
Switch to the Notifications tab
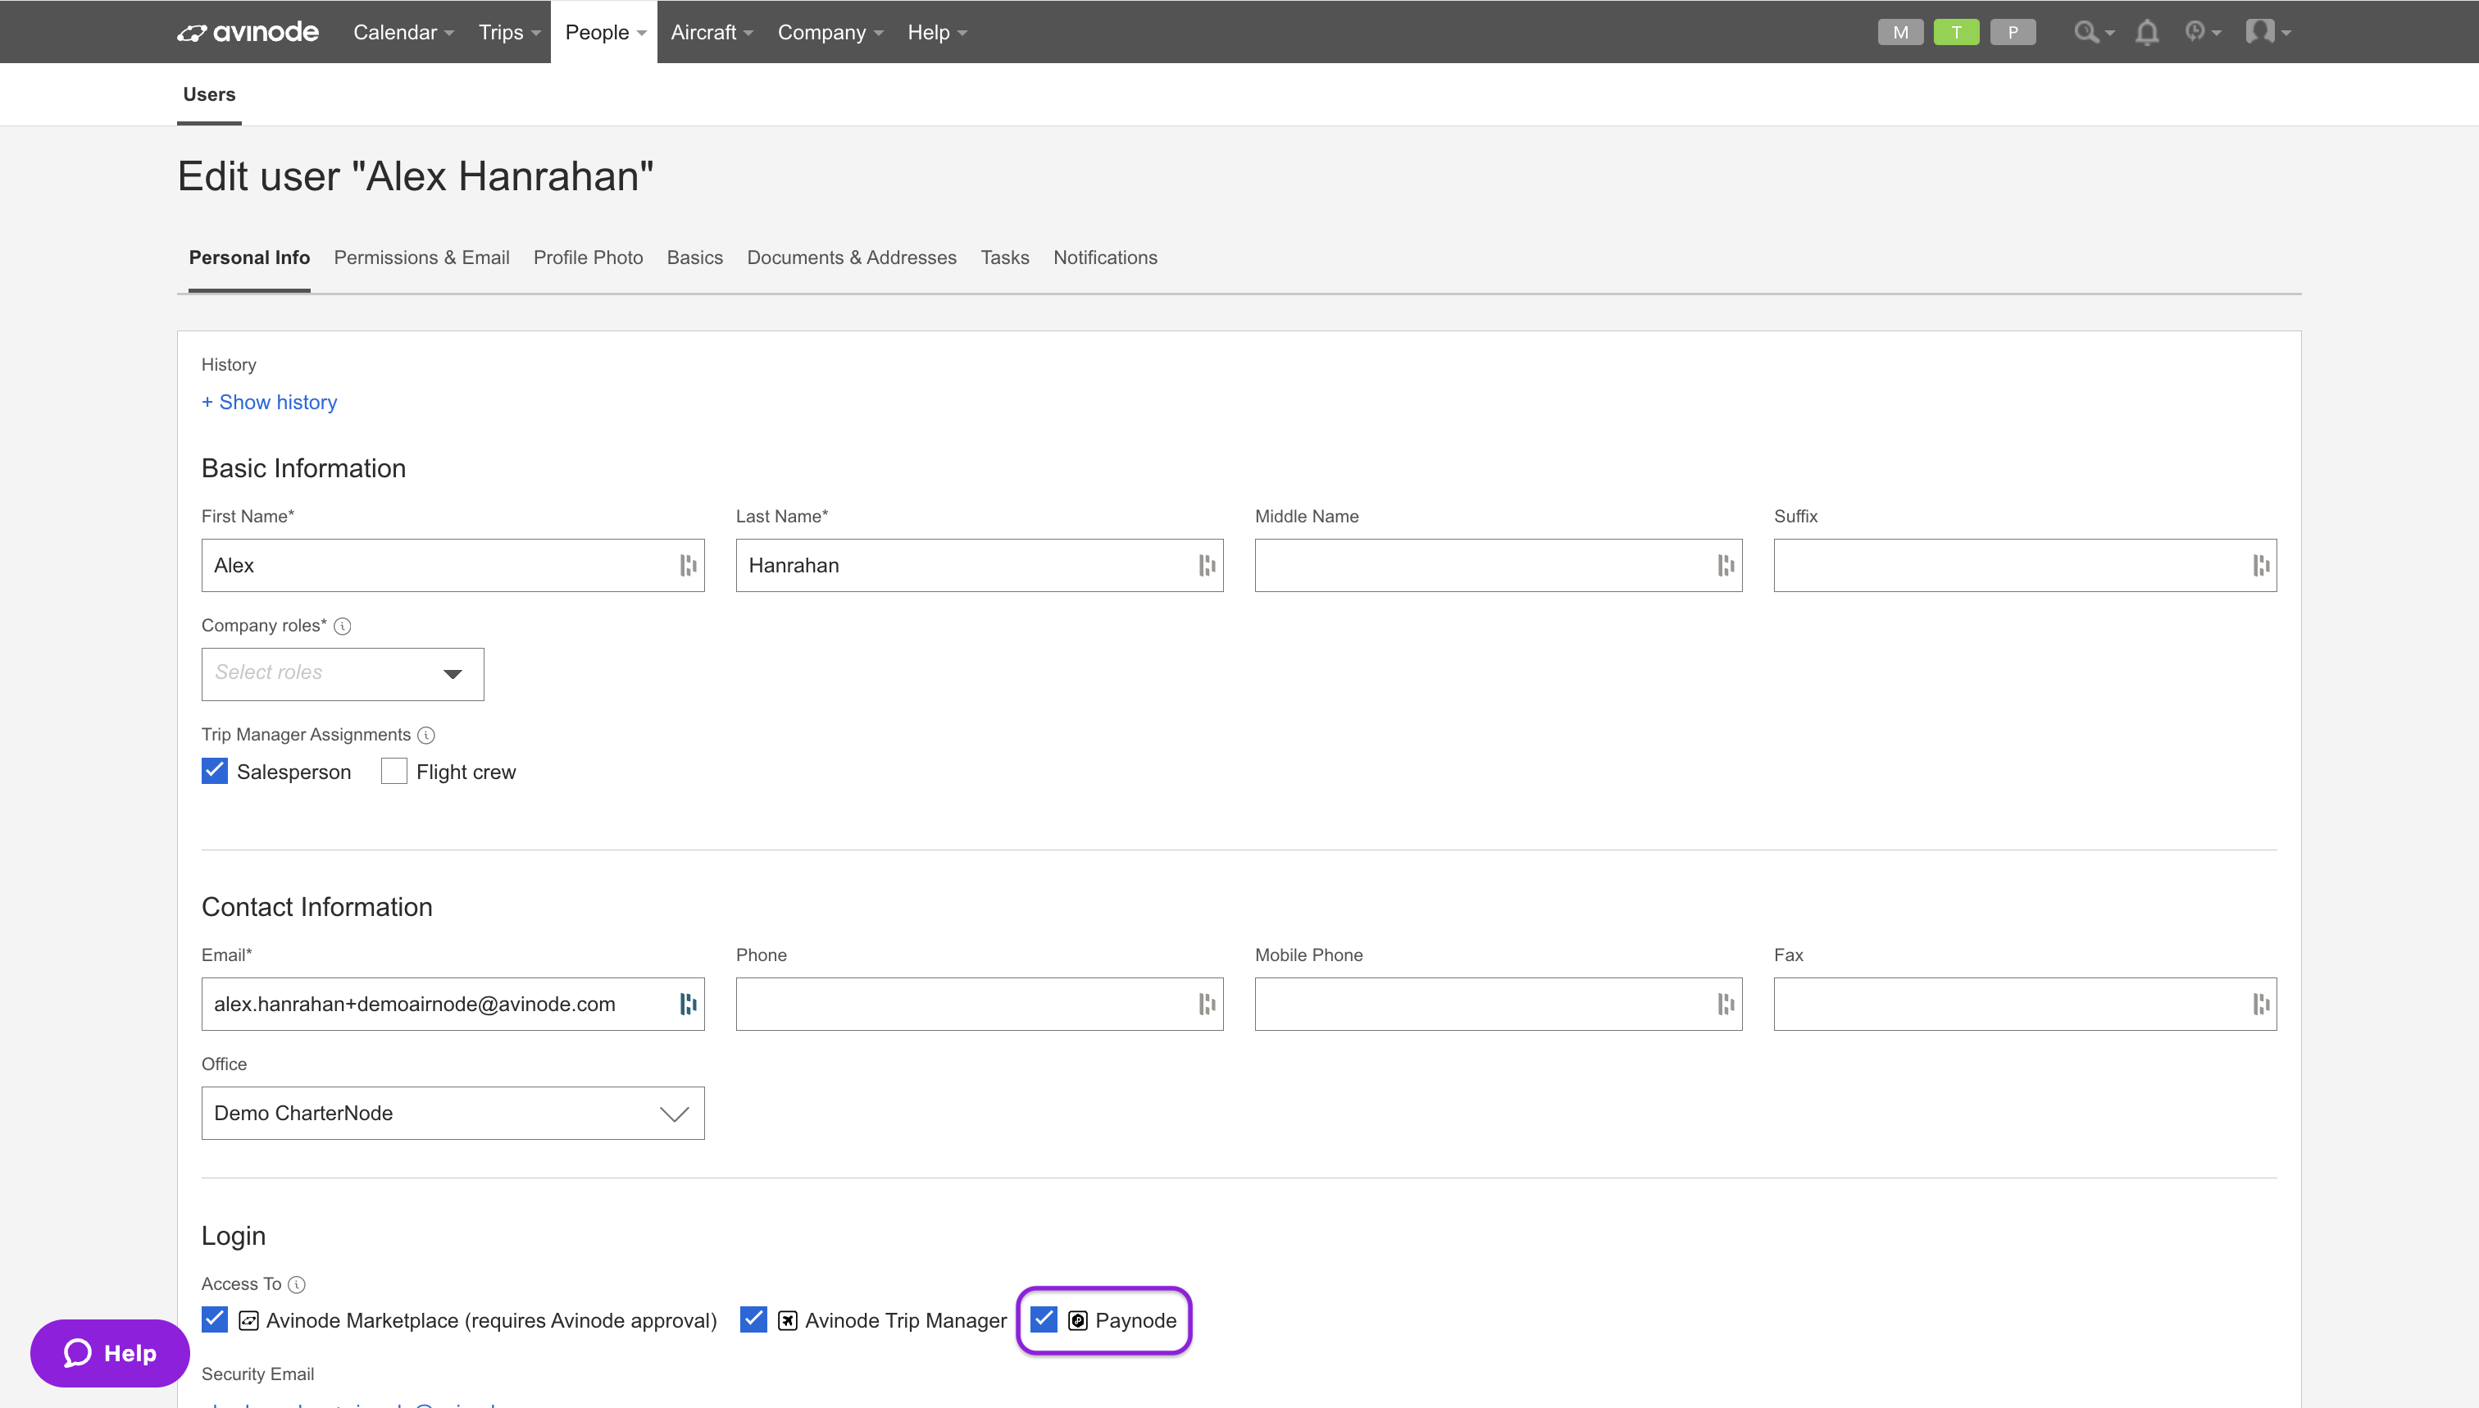click(1105, 258)
